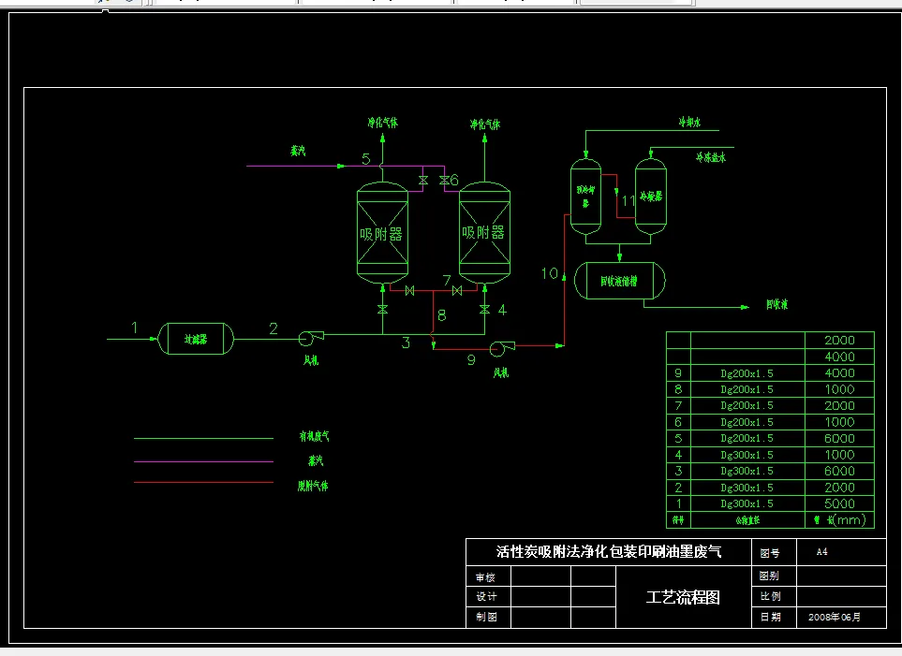The width and height of the screenshot is (902, 656).
Task: Click length 1000 in table row 8
Action: pyautogui.click(x=839, y=389)
